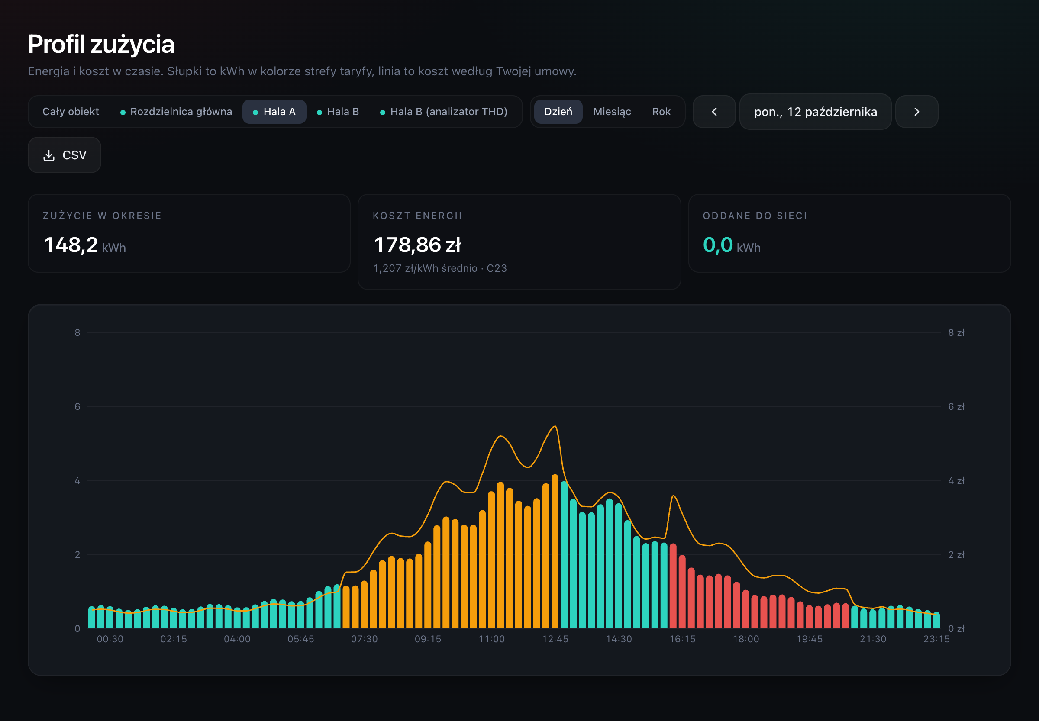Screen dimensions: 1039x721
Task: Click the 16:15 time axis label
Action: [682, 639]
